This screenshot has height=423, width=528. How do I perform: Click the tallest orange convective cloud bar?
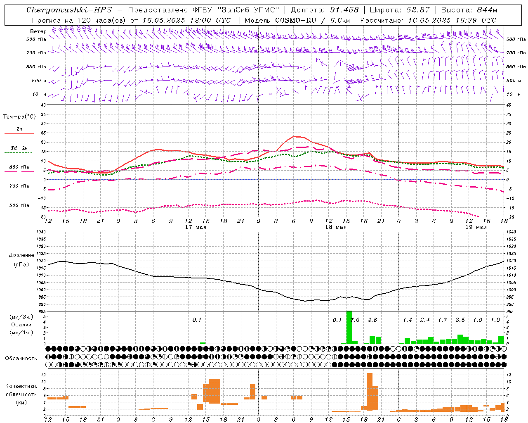click(x=370, y=392)
